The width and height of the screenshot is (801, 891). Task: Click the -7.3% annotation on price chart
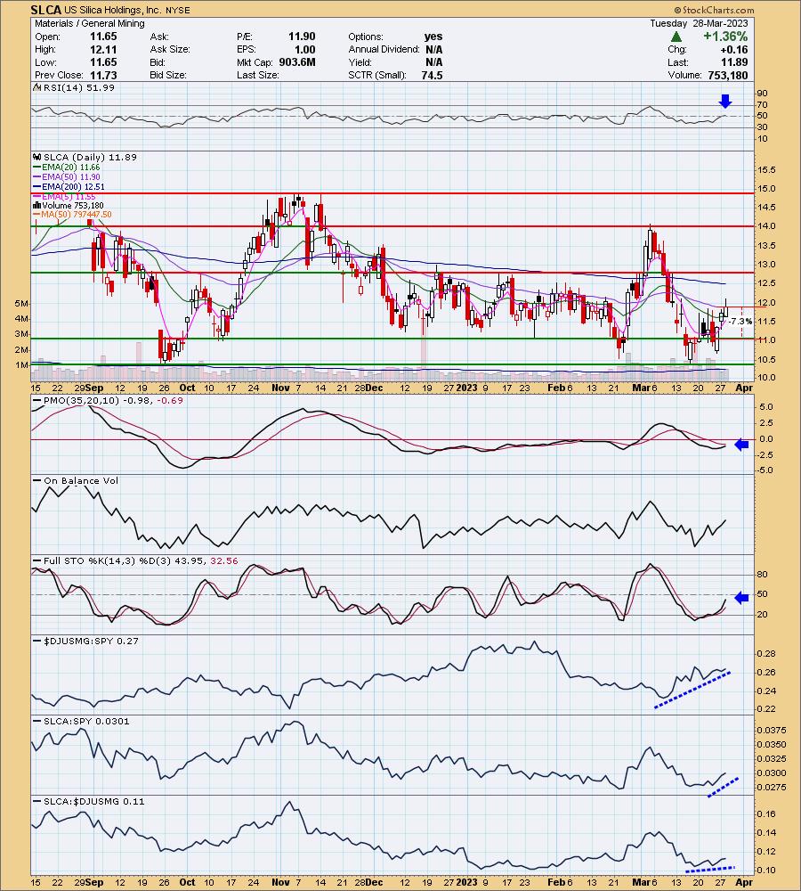pyautogui.click(x=740, y=322)
